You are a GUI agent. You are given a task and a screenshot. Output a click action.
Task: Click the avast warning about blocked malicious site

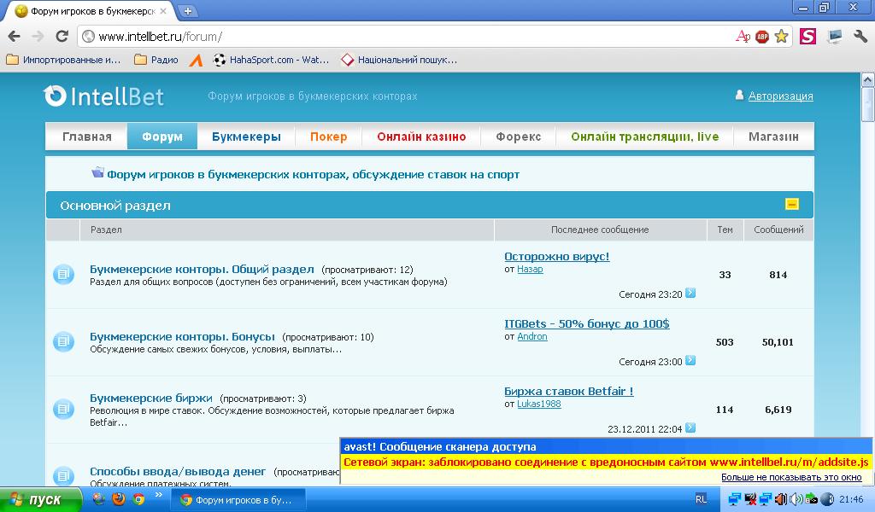click(x=606, y=462)
